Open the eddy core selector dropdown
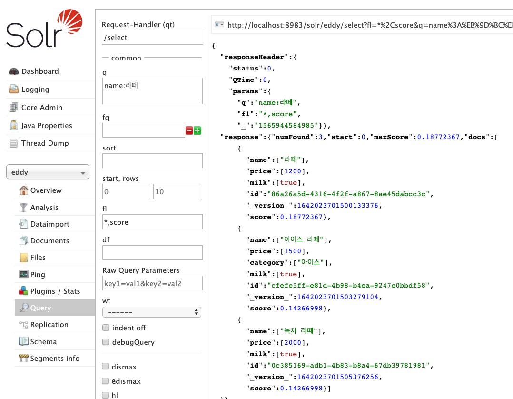The image size is (513, 399). tap(48, 172)
